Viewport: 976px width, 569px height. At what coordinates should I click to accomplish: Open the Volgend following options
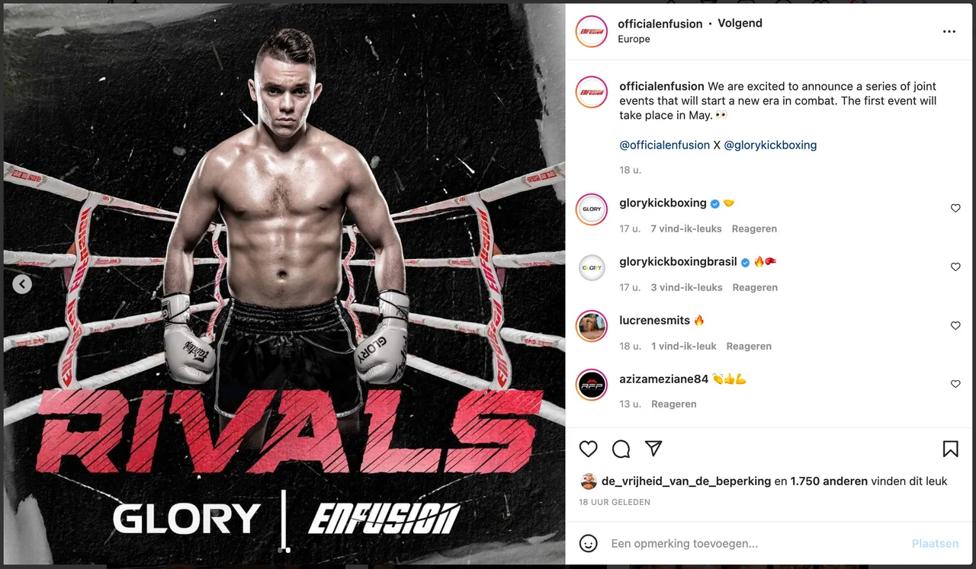pyautogui.click(x=740, y=23)
